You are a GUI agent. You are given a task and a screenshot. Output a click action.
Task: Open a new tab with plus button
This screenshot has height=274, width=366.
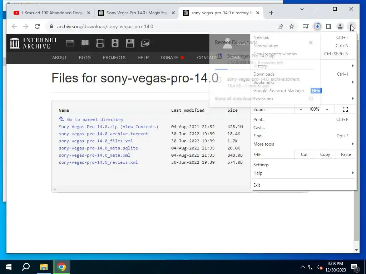coord(271,13)
